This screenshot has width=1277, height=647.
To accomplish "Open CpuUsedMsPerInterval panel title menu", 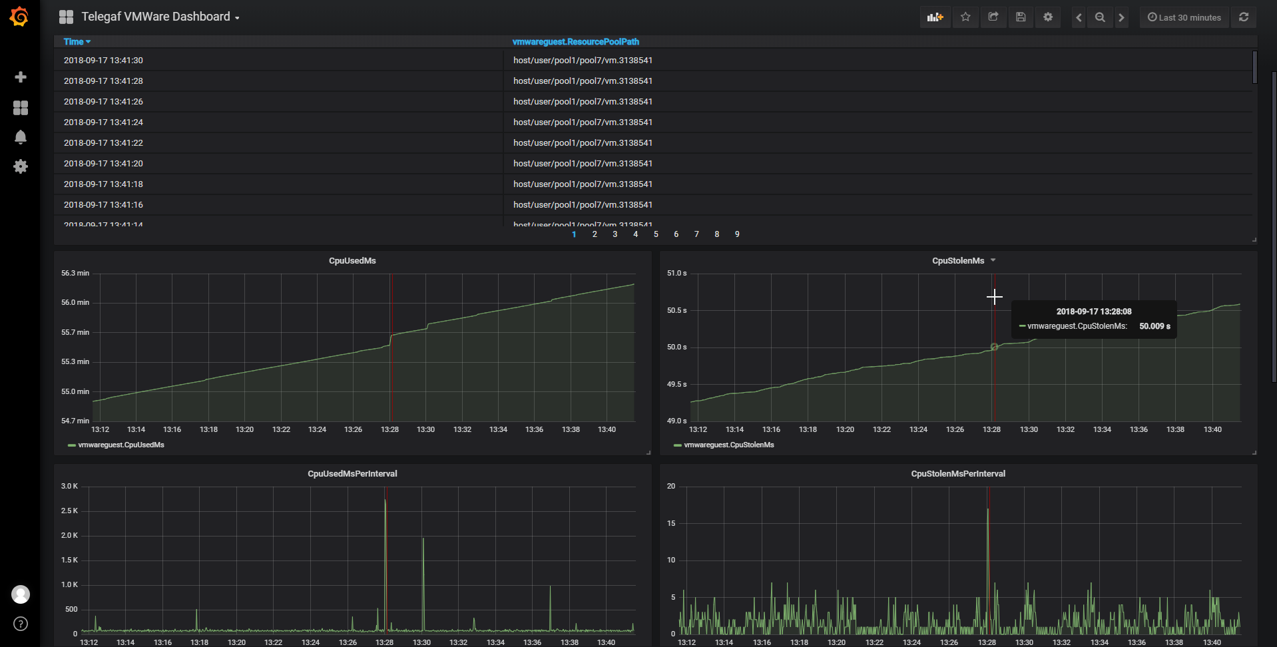I will tap(352, 473).
